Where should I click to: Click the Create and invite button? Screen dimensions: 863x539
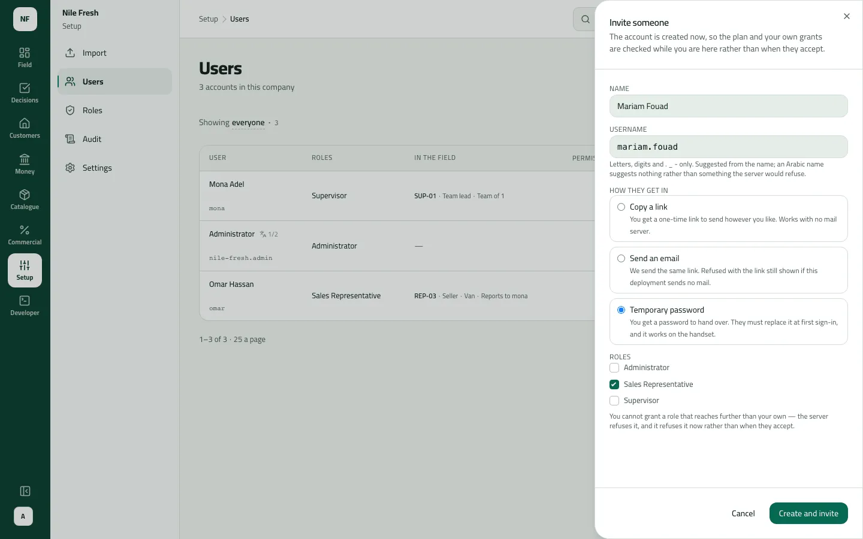pyautogui.click(x=808, y=513)
